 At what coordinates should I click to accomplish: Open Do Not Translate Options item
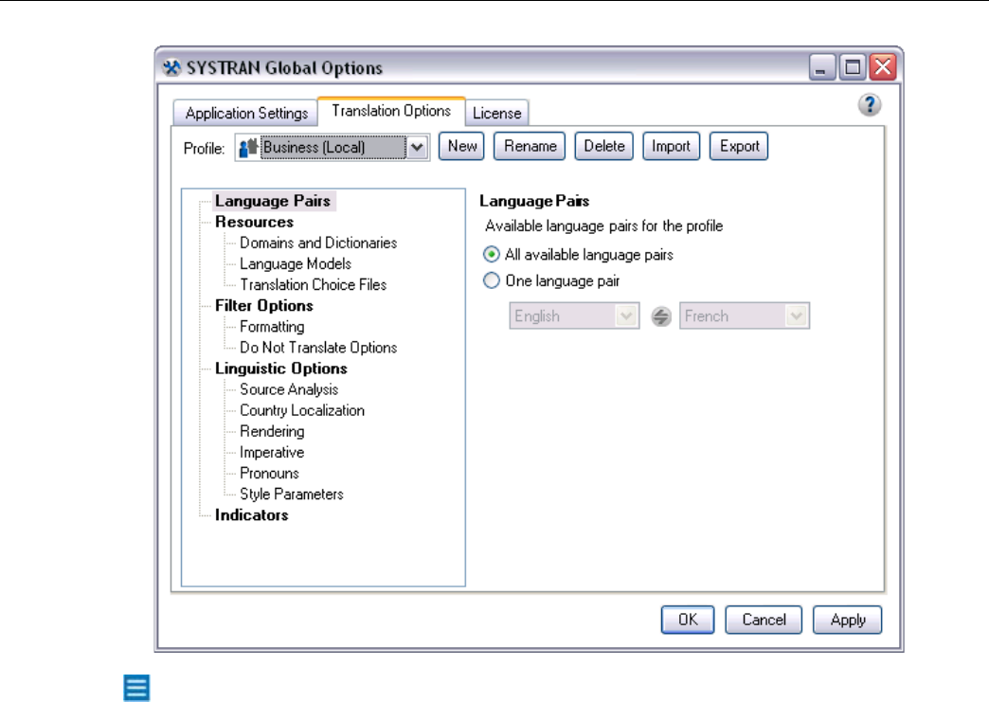318,348
